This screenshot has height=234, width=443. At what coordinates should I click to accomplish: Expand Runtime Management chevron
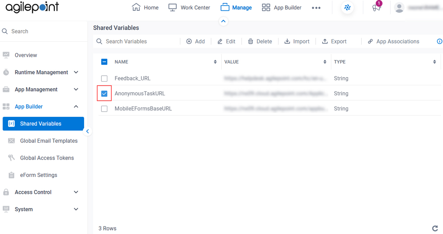pos(76,72)
